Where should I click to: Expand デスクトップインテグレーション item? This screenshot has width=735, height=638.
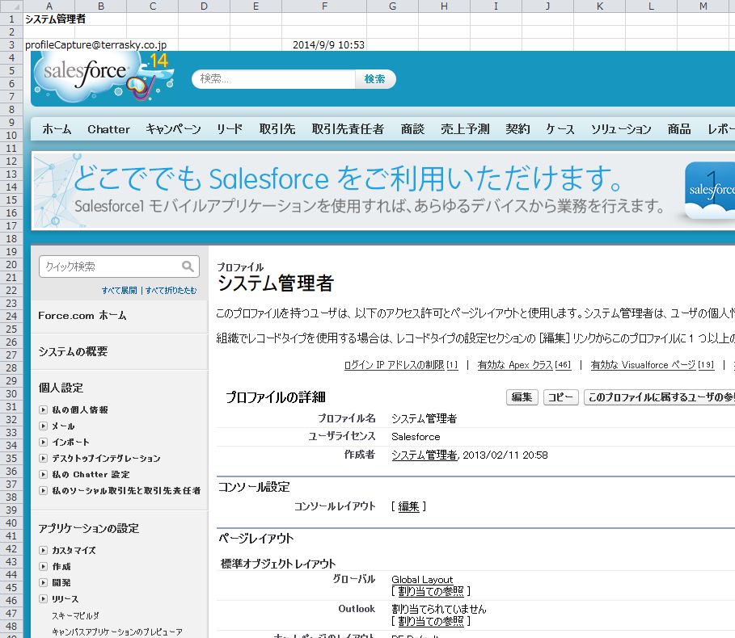click(x=43, y=458)
